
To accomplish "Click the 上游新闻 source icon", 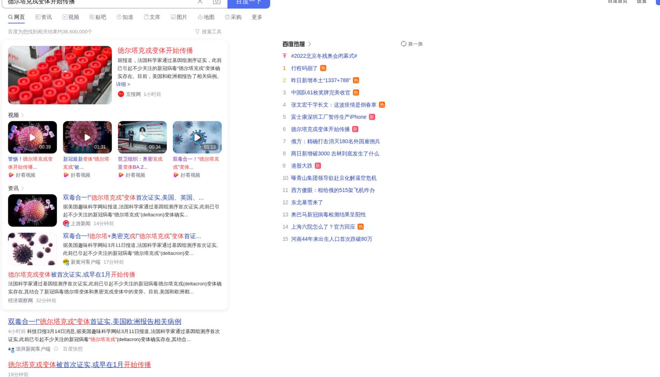I will pyautogui.click(x=66, y=223).
